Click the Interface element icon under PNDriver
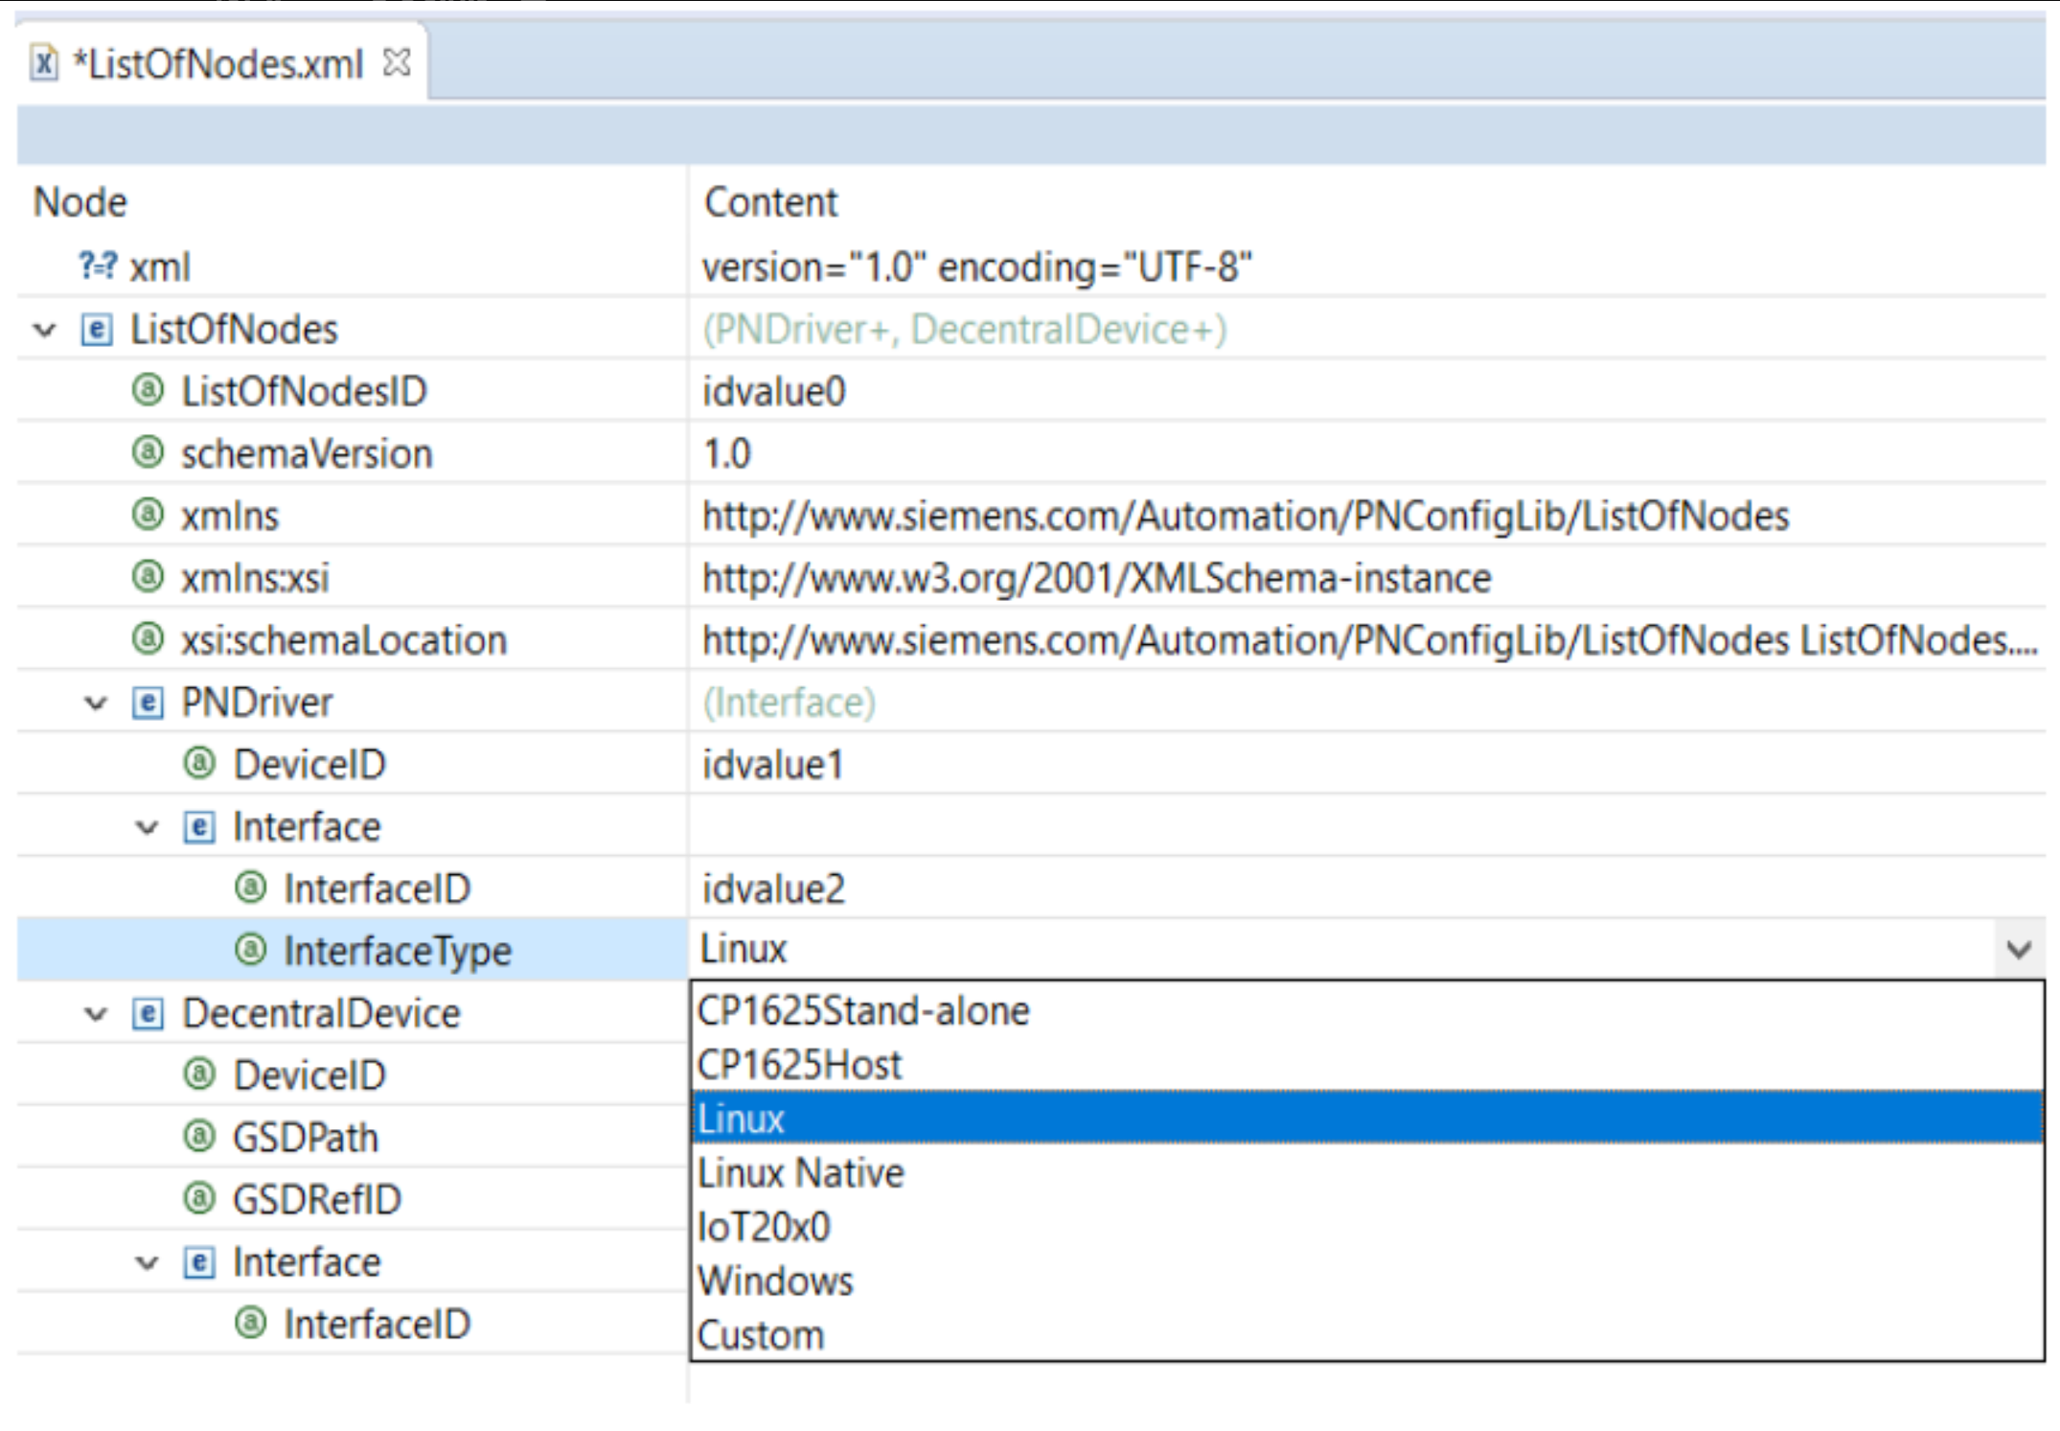 point(198,826)
